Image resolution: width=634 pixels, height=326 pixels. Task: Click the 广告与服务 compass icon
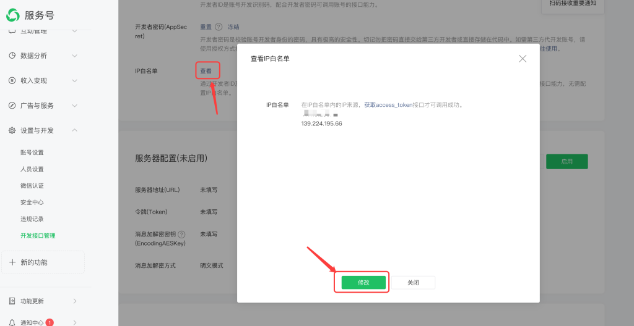coord(12,106)
